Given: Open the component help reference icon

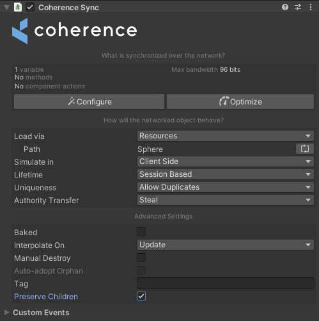Looking at the screenshot, I should click(285, 7).
